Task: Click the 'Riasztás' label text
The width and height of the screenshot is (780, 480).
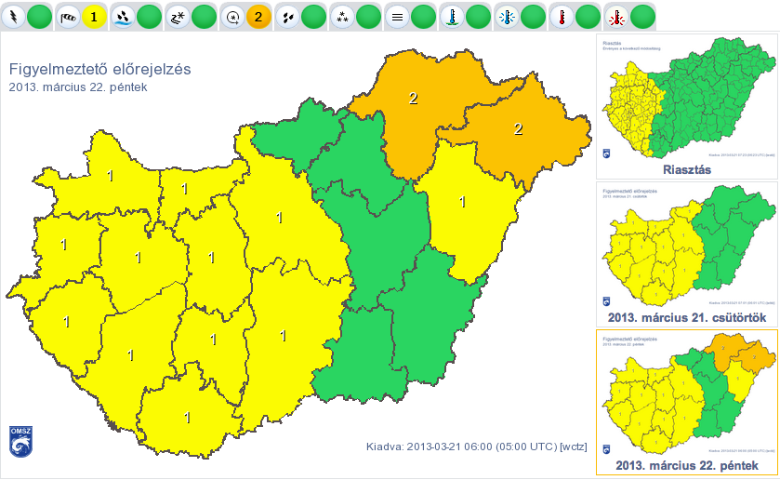Action: 686,170
